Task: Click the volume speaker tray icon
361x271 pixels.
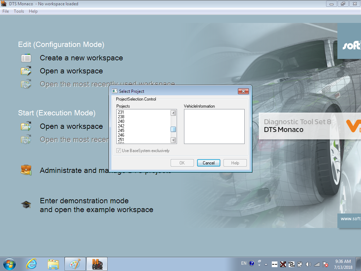Action: (308, 264)
